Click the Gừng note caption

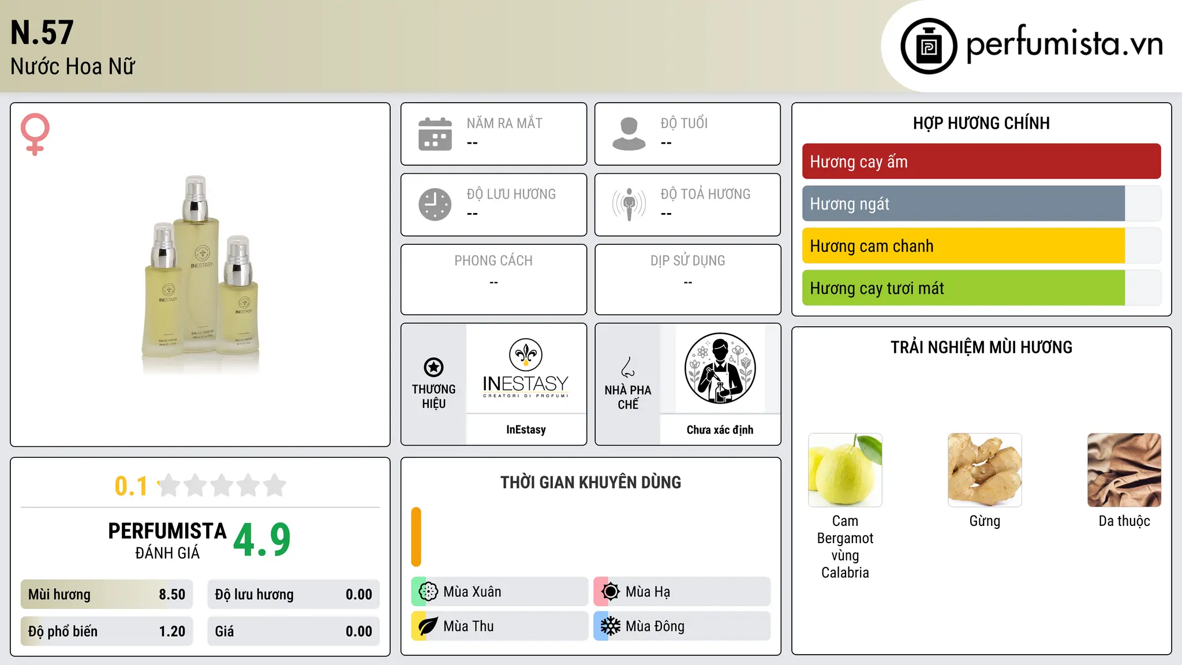(985, 521)
